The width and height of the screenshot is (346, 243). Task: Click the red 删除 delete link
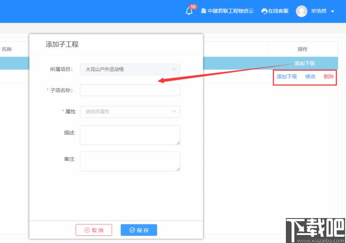(x=329, y=77)
